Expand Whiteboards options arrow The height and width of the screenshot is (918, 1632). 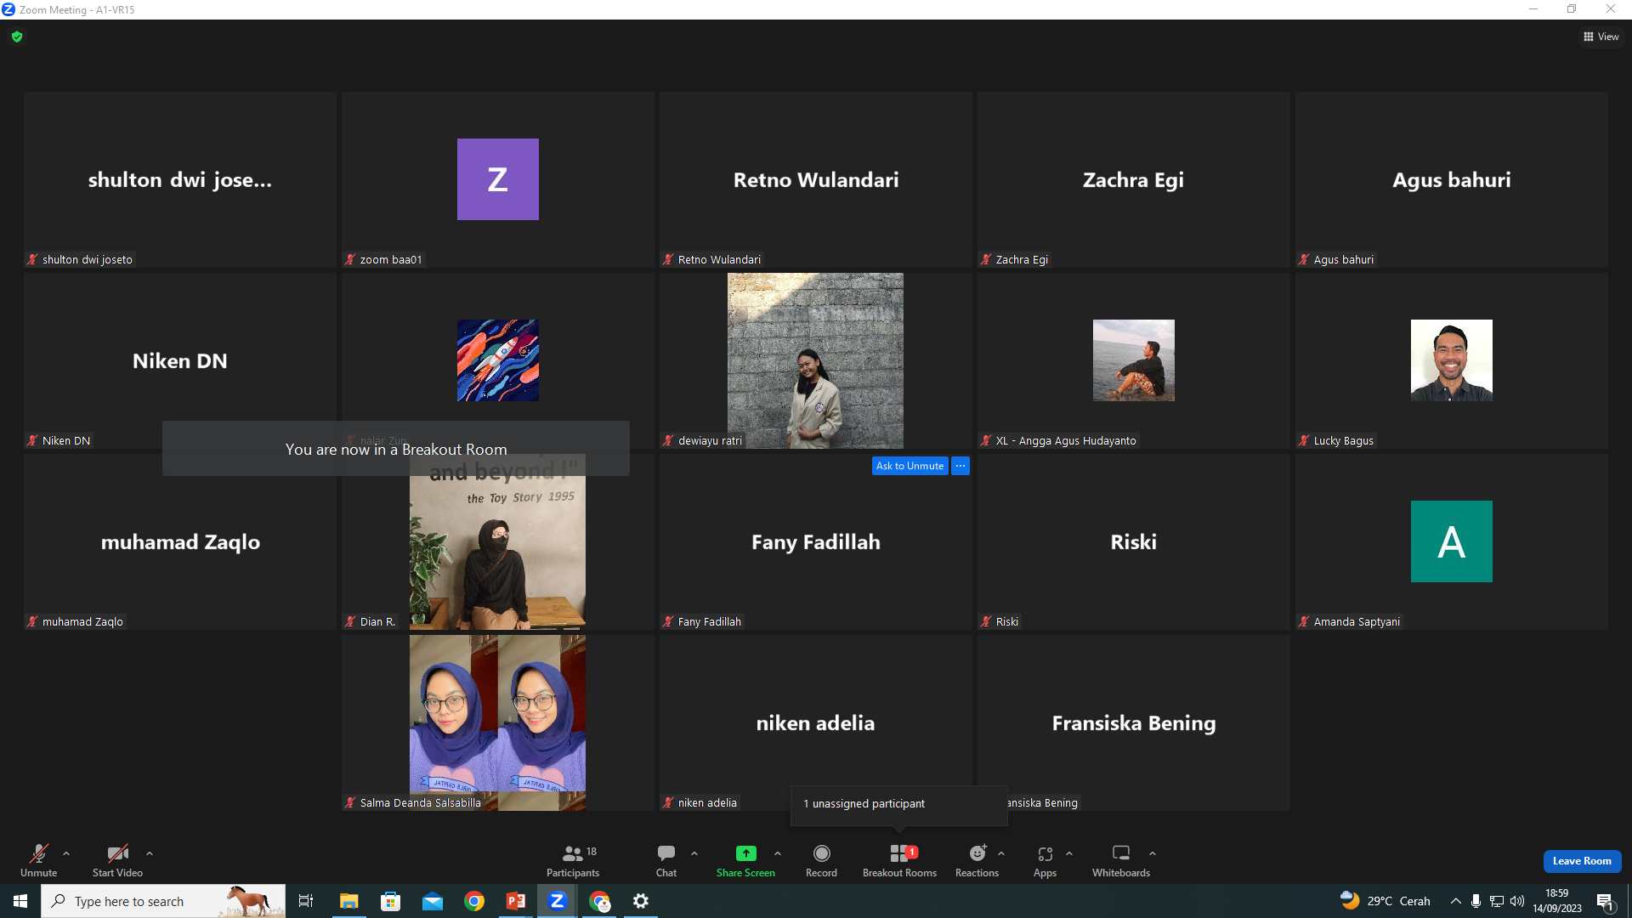click(1153, 853)
